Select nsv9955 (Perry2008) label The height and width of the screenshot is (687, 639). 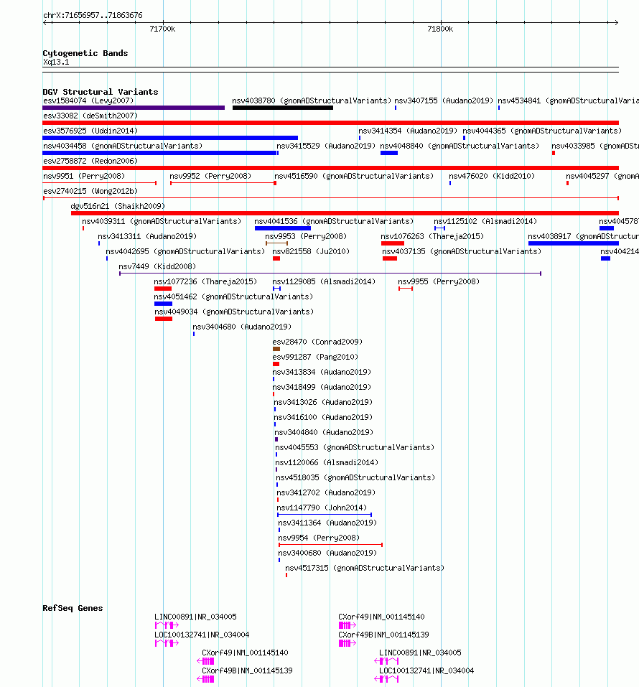[x=439, y=281]
